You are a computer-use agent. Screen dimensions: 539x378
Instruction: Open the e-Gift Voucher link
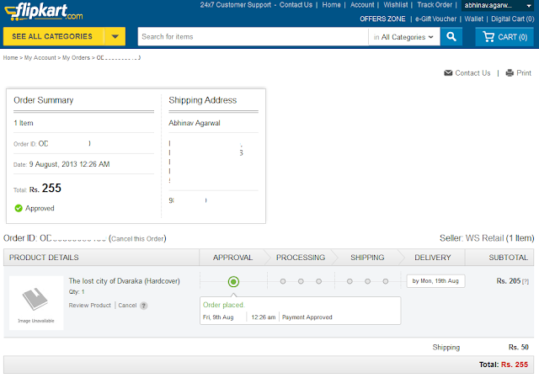[x=435, y=19]
